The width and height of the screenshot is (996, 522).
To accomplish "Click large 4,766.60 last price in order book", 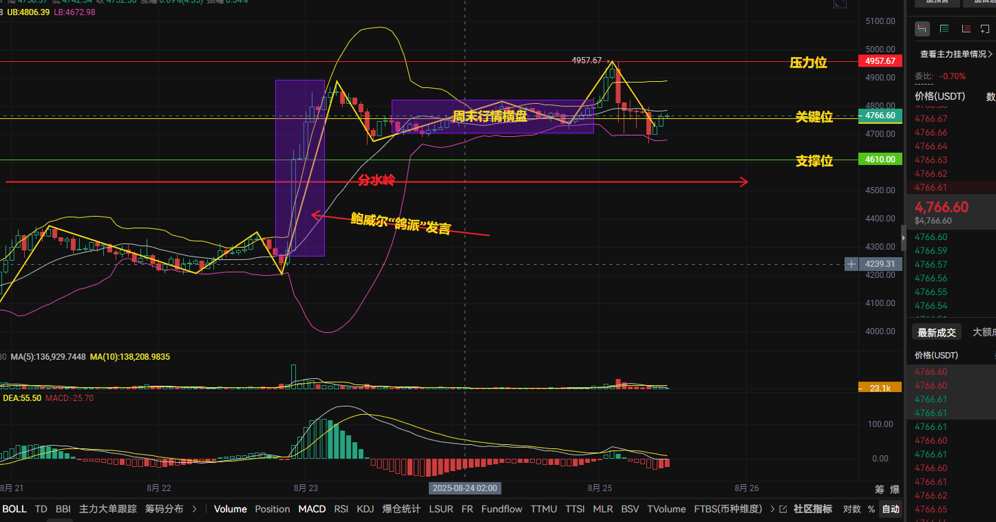I will pyautogui.click(x=942, y=207).
